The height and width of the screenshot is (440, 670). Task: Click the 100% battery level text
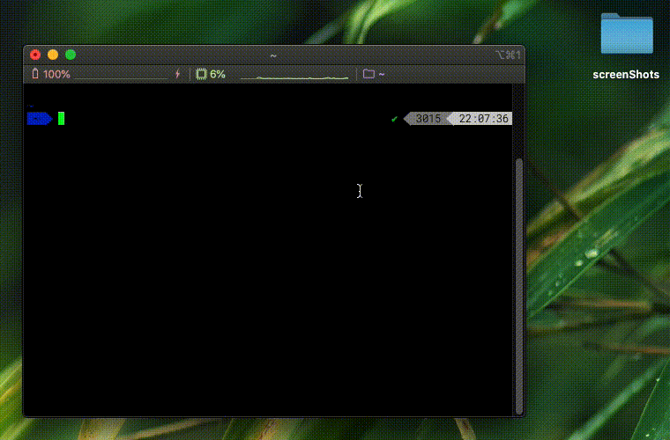pyautogui.click(x=56, y=74)
